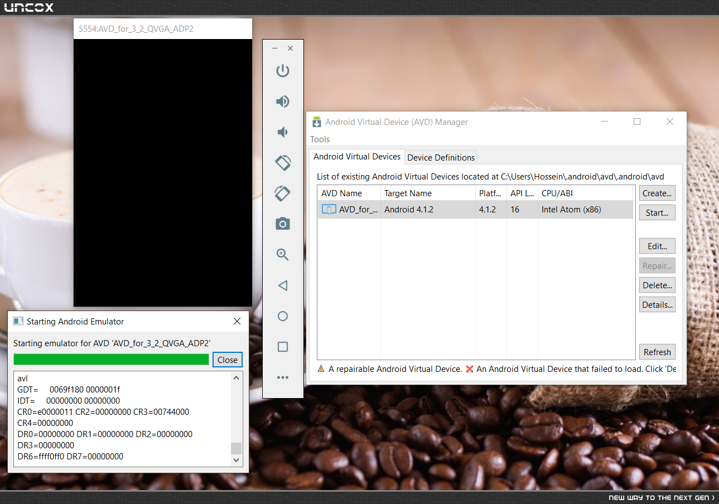Image resolution: width=719 pixels, height=504 pixels.
Task: Minimize the emulator toolbar panel
Action: pyautogui.click(x=274, y=49)
